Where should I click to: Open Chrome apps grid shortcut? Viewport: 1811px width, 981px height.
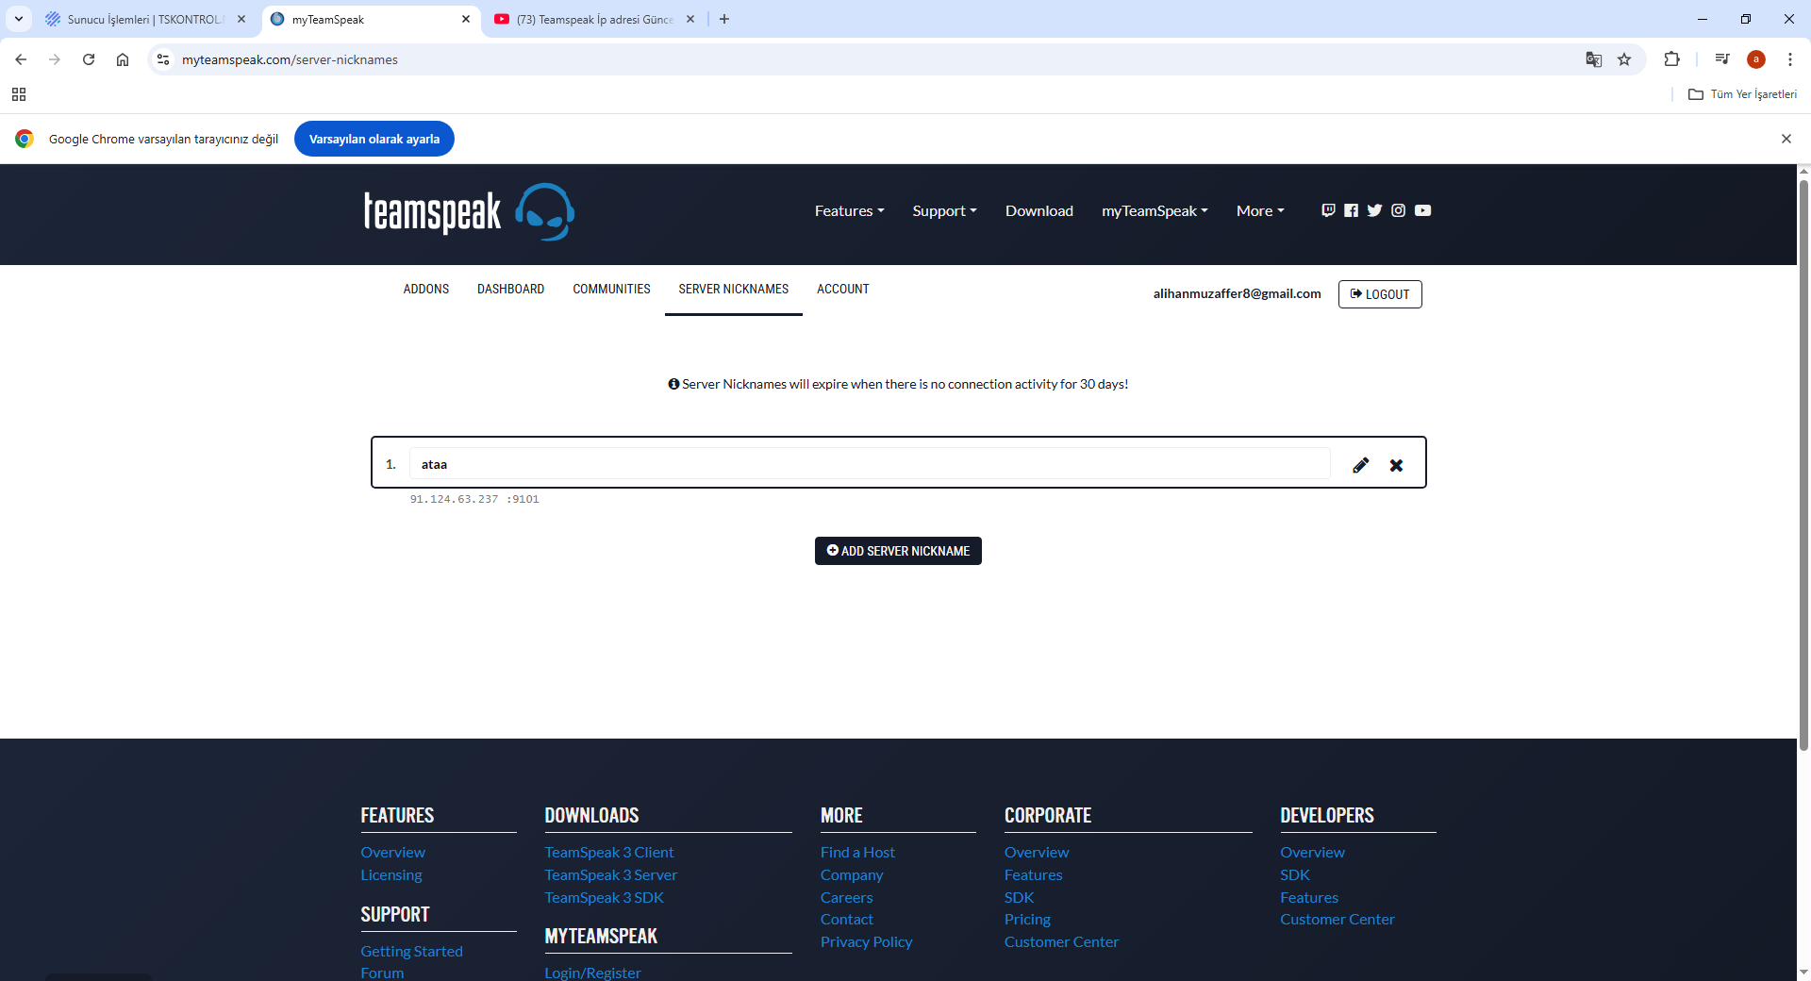click(19, 94)
